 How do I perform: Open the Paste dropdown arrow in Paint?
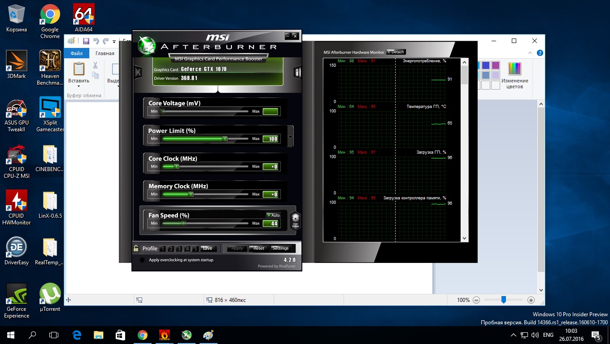(x=79, y=86)
